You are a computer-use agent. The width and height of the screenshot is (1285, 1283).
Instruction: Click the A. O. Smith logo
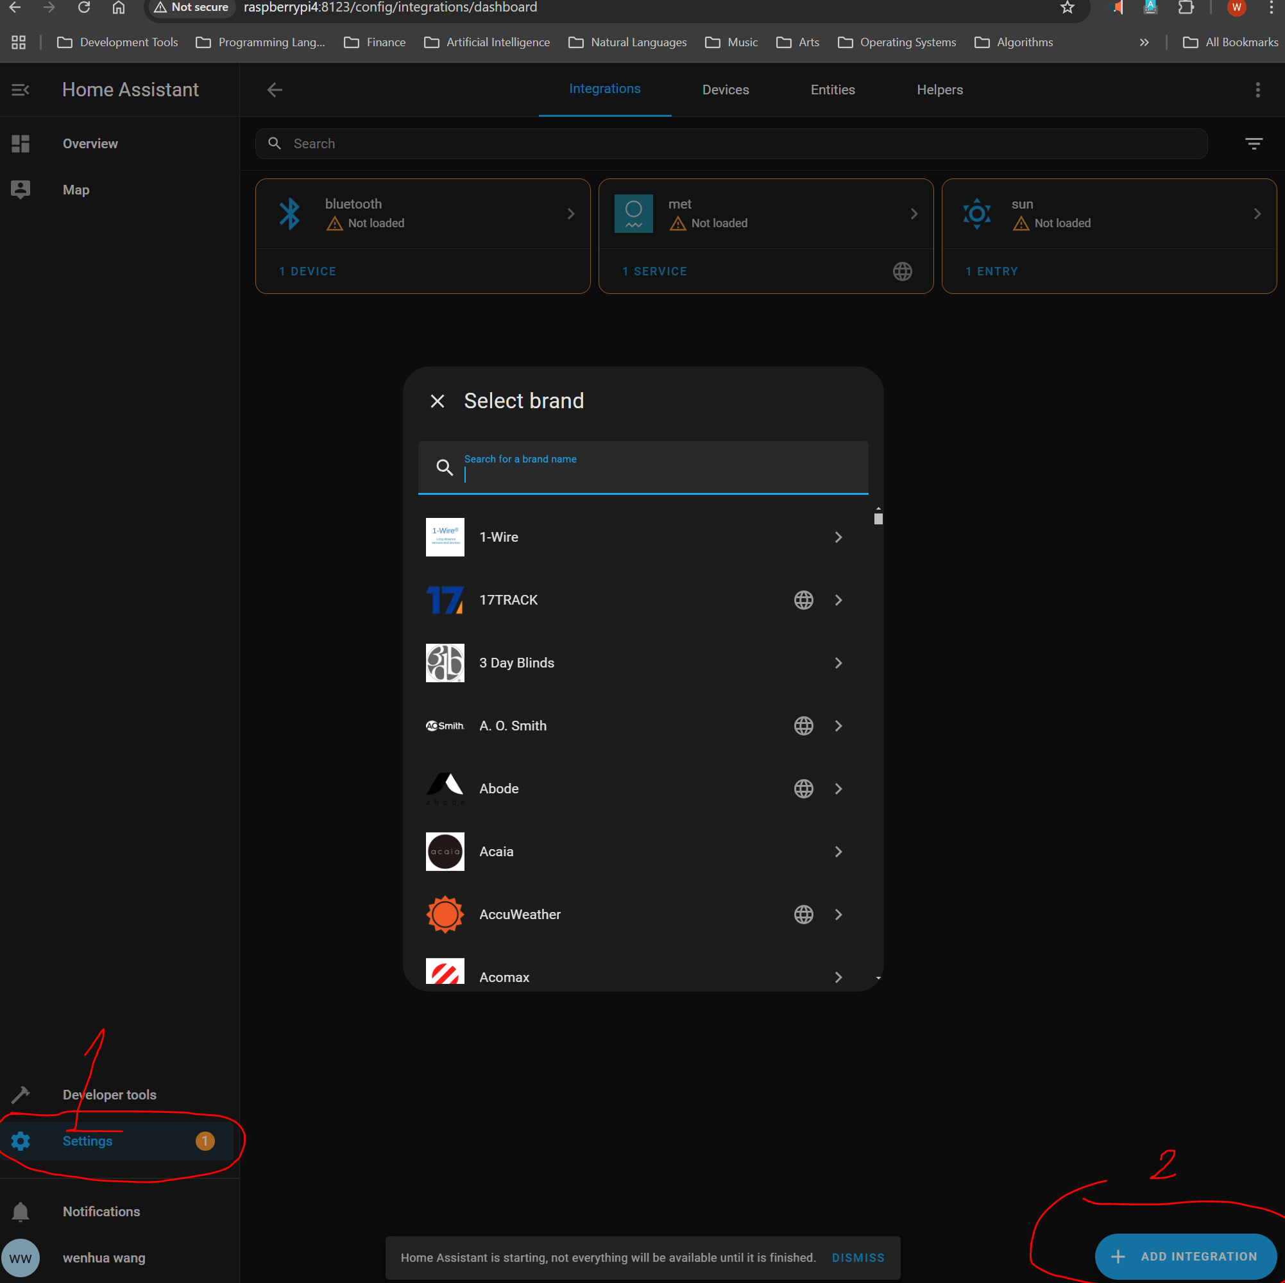coord(445,725)
